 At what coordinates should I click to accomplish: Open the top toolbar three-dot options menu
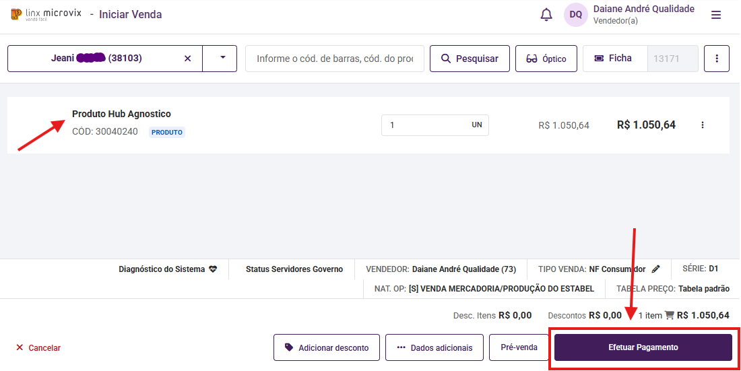(717, 59)
